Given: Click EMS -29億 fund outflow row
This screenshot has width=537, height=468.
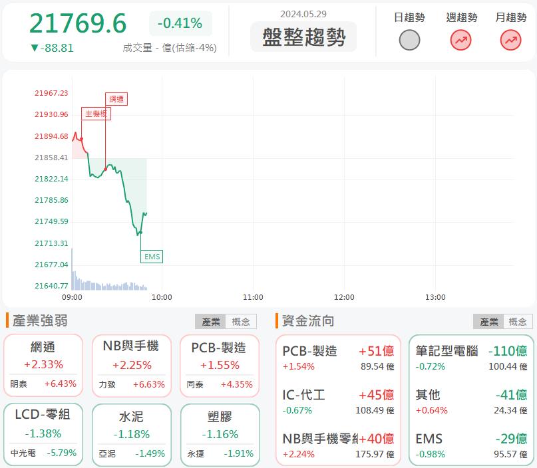Looking at the screenshot, I should [471, 445].
